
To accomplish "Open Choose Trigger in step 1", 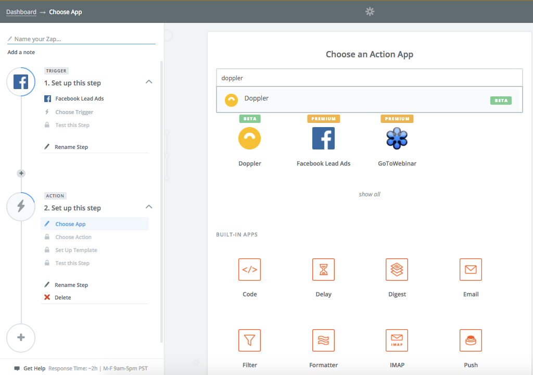I will [74, 113].
